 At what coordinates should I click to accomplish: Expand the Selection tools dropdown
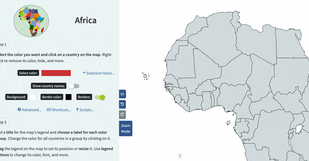[x=98, y=73]
